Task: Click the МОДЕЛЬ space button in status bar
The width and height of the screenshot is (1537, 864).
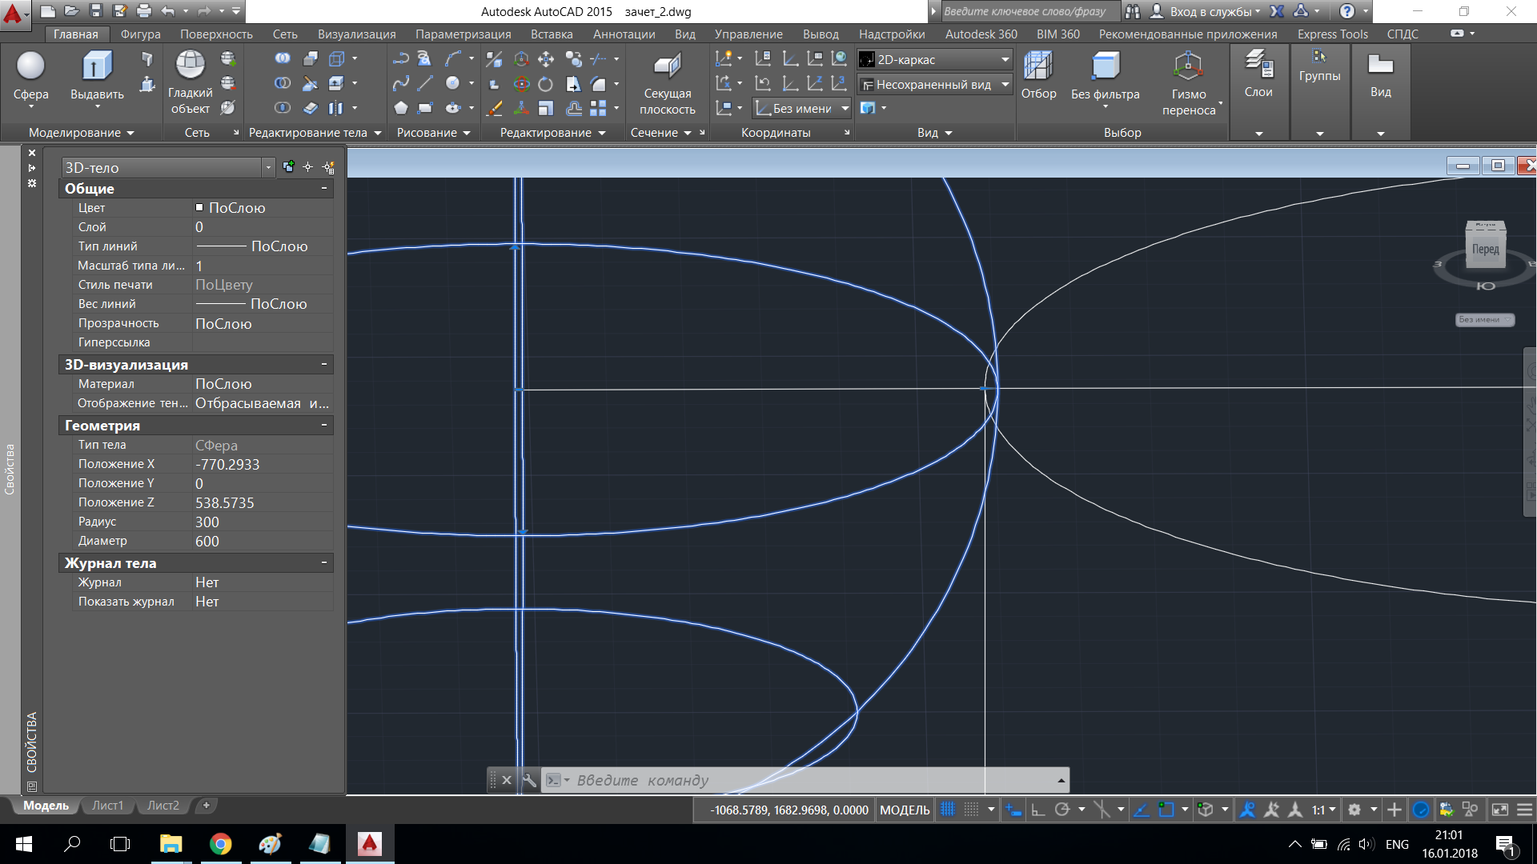Action: 905,810
